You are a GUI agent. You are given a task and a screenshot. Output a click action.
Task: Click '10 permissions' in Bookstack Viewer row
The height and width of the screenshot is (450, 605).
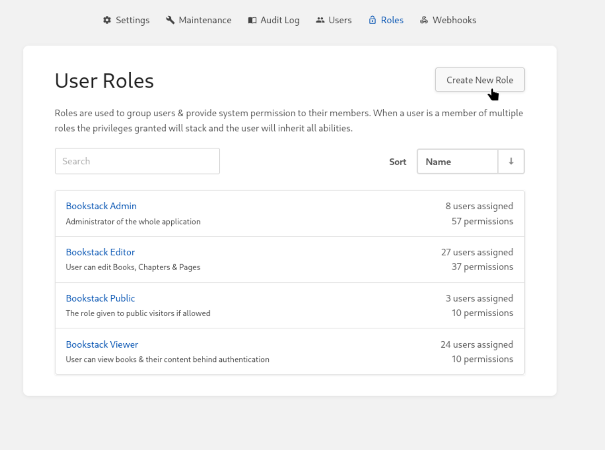482,359
